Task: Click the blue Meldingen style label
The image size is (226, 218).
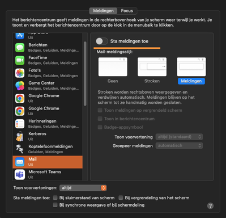Action: click(x=191, y=81)
